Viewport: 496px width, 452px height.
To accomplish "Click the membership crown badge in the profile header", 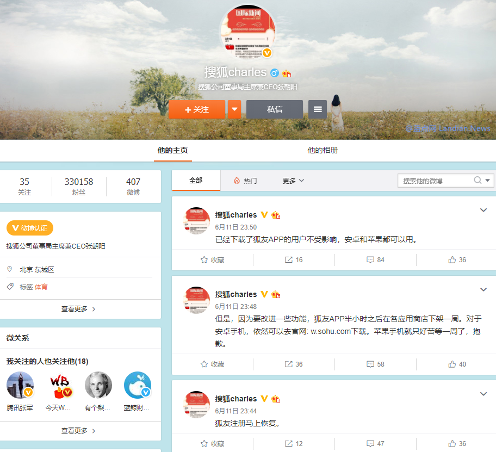I will tap(287, 73).
